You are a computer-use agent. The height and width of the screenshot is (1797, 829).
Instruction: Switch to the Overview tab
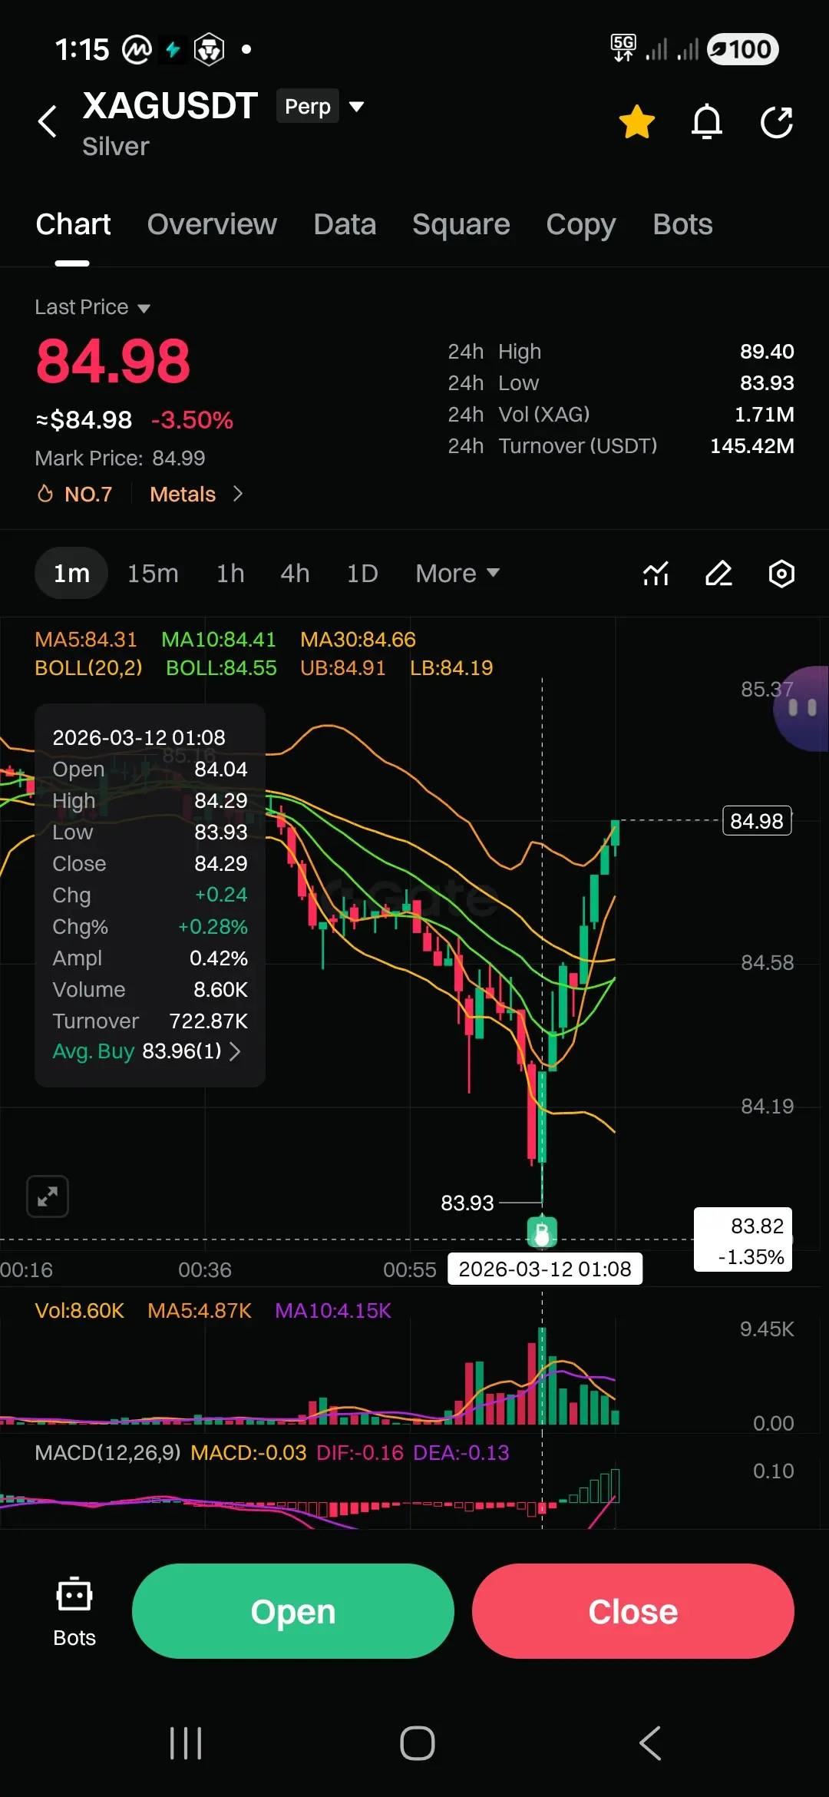[x=212, y=224]
